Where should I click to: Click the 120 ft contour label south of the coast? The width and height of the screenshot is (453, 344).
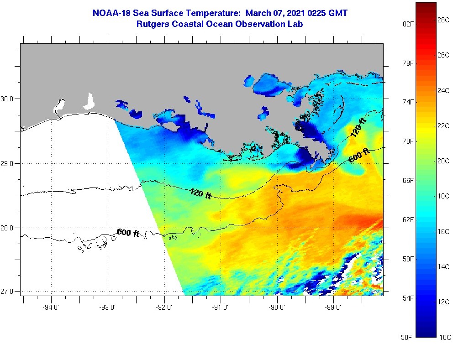tap(201, 193)
